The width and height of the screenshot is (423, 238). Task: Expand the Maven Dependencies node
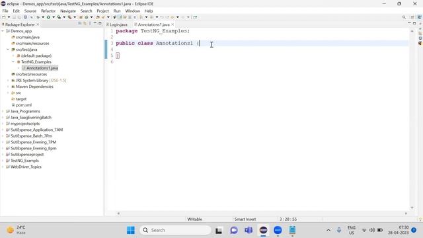click(8, 87)
